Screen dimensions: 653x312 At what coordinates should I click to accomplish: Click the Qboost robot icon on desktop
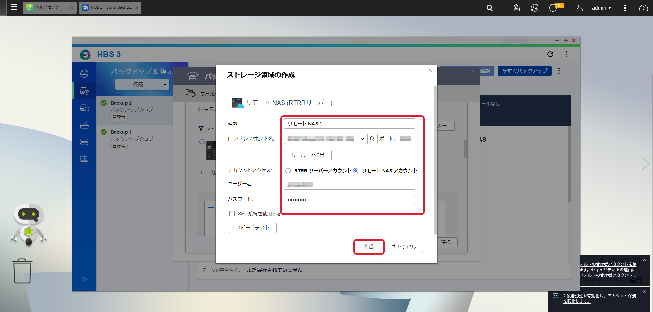point(29,225)
